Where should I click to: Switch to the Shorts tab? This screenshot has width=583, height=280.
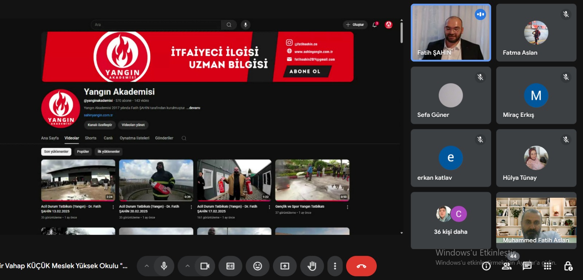tap(90, 138)
